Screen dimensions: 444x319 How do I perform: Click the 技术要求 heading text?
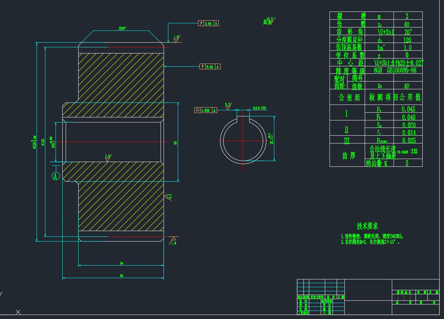tap(367, 226)
